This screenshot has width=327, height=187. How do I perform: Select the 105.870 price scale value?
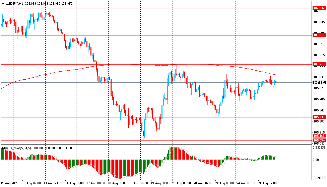[319, 88]
